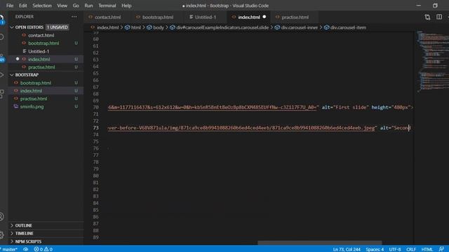The image size is (449, 252).
Task: Click line number 73 in the gutter
Action: coord(95,127)
